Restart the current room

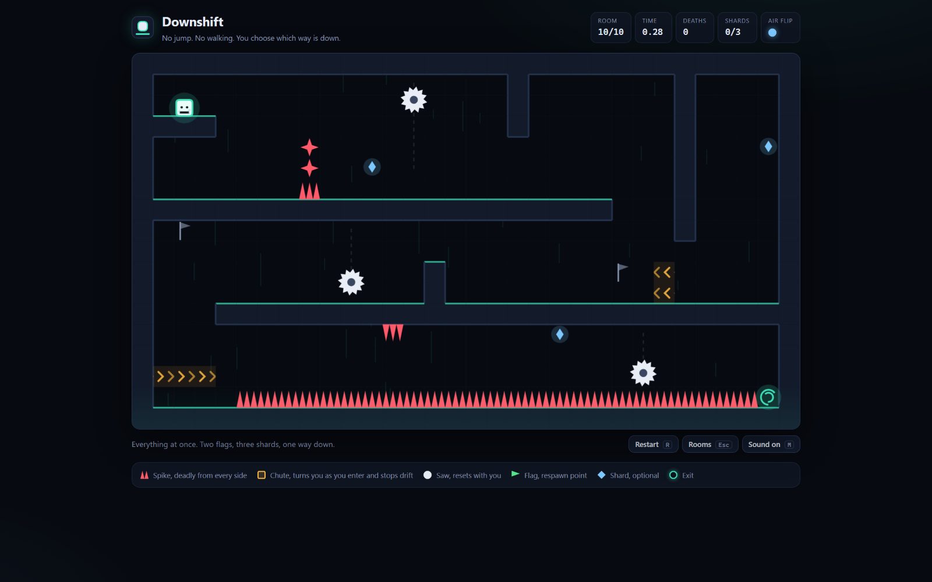click(653, 444)
